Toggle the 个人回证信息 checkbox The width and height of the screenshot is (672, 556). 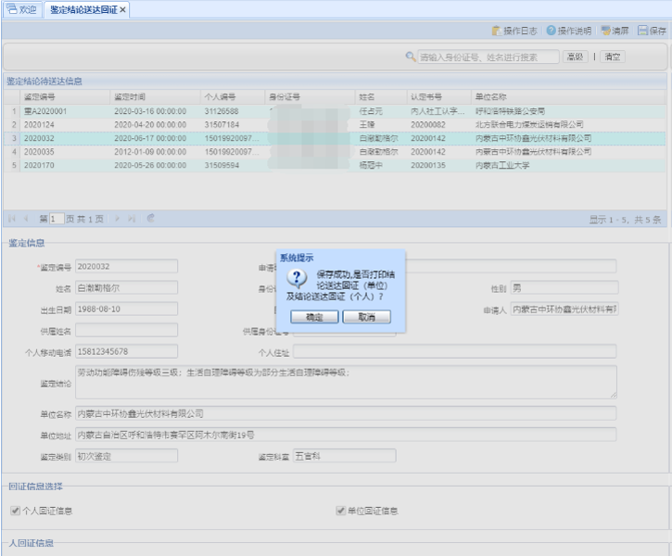[x=15, y=511]
